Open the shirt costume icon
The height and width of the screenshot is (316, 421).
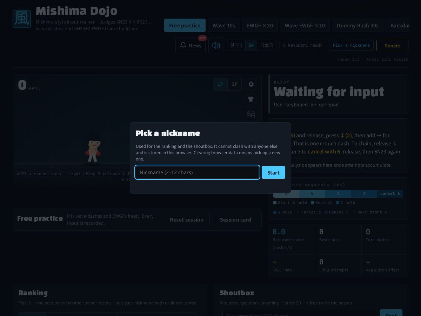pyautogui.click(x=251, y=99)
